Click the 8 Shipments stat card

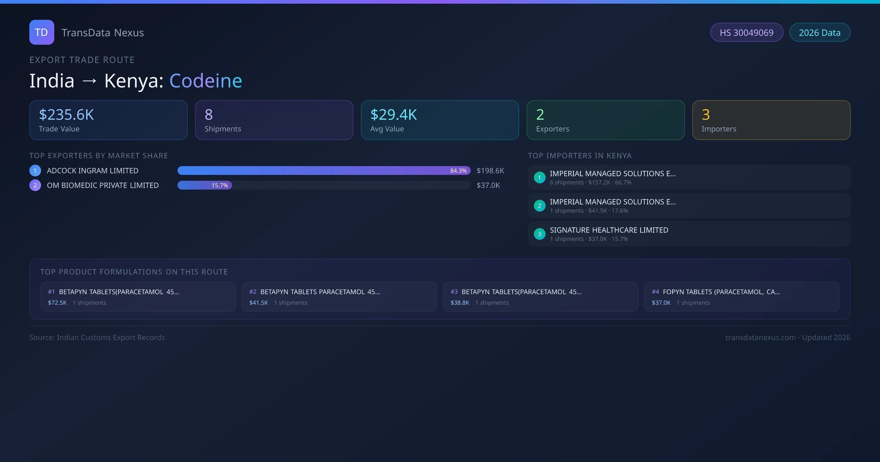click(274, 120)
